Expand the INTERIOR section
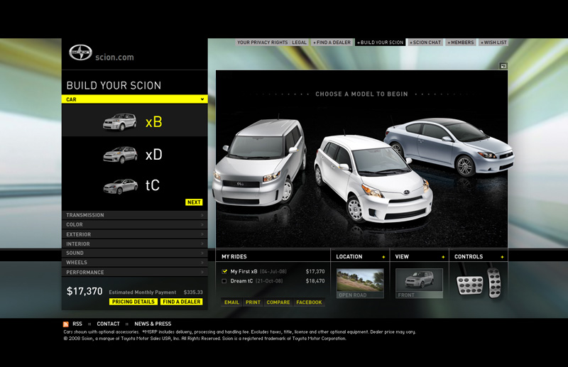Image resolution: width=568 pixels, height=367 pixels. (x=135, y=243)
